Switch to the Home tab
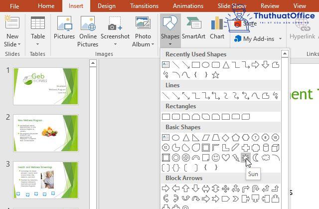This screenshot has width=319, height=209. pos(46,6)
